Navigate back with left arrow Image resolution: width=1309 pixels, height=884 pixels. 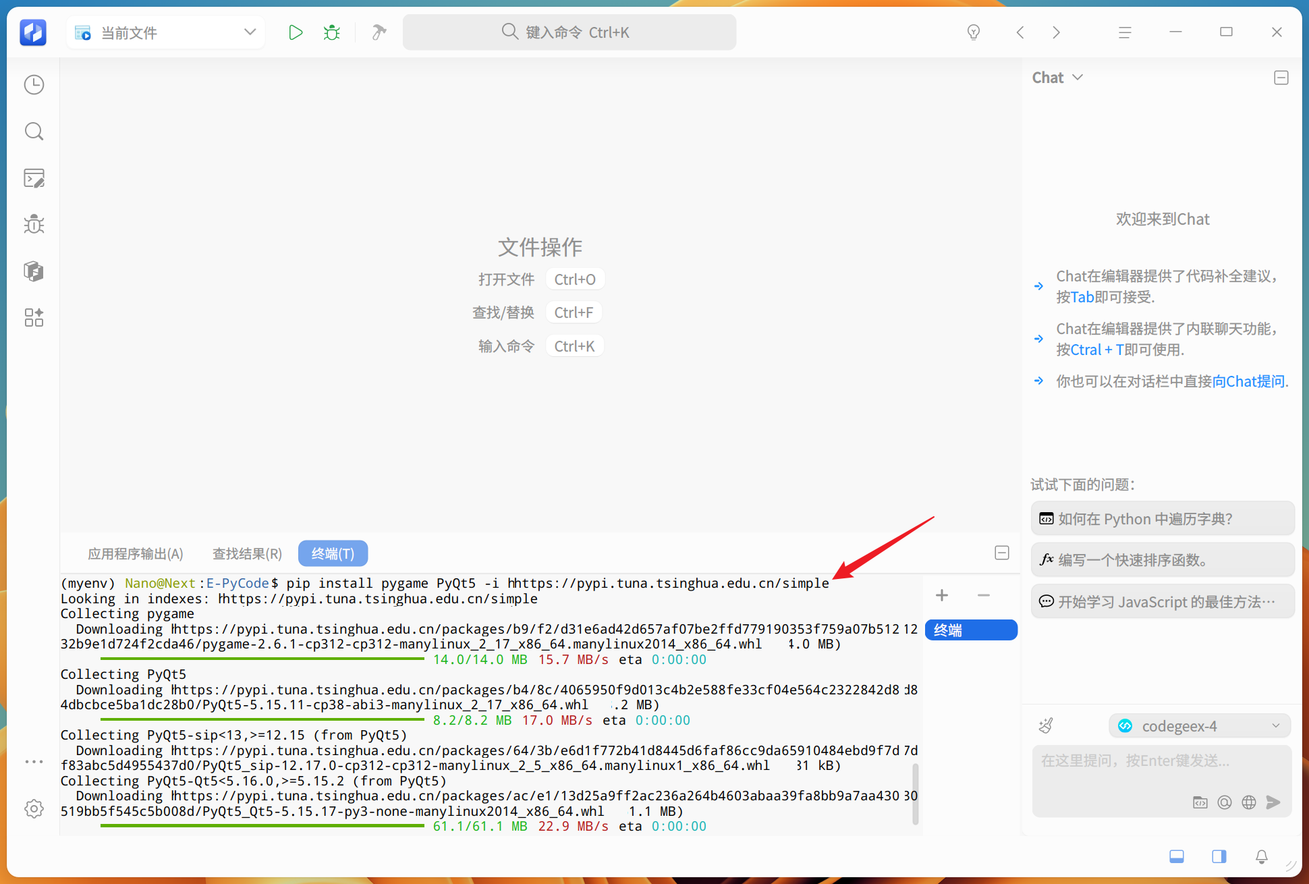pos(1020,32)
